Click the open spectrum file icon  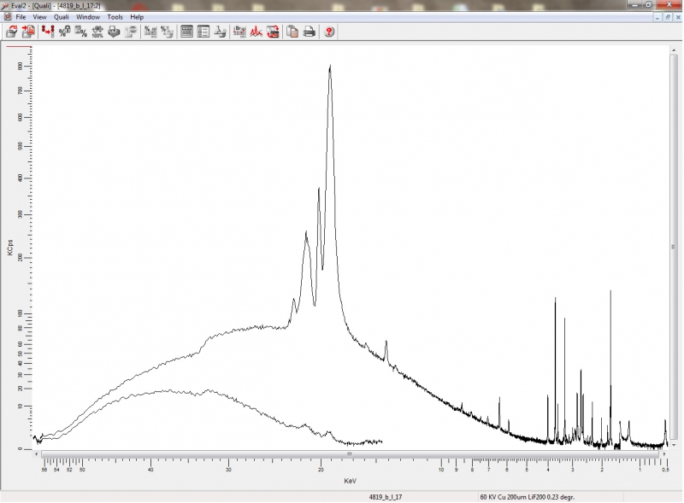[x=12, y=32]
